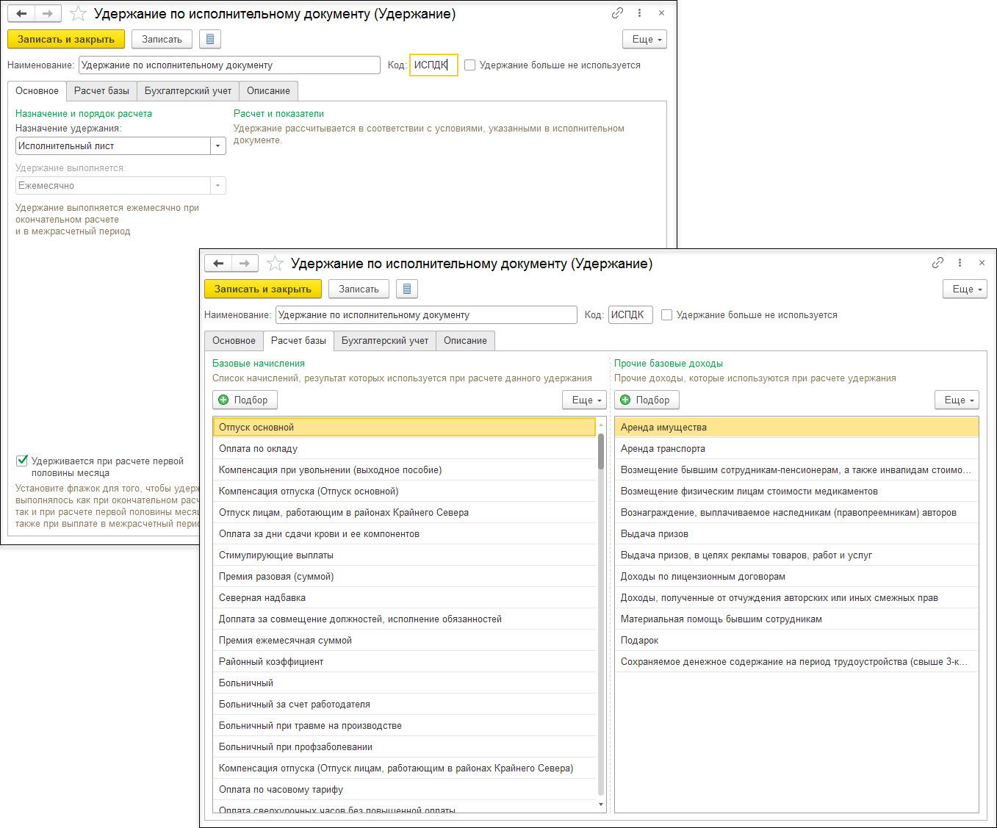Image resolution: width=997 pixels, height=828 pixels.
Task: Select 'Материальная помощь бывшим сотрудникам' row
Action: coord(796,619)
